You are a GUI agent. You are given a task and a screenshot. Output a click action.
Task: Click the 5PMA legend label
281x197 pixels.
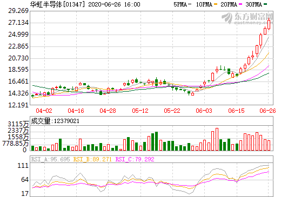180,4
